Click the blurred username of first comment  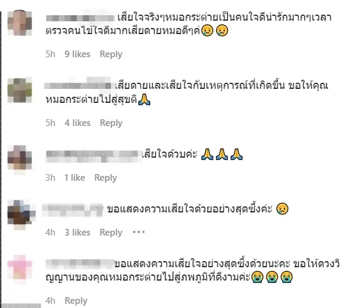click(80, 18)
